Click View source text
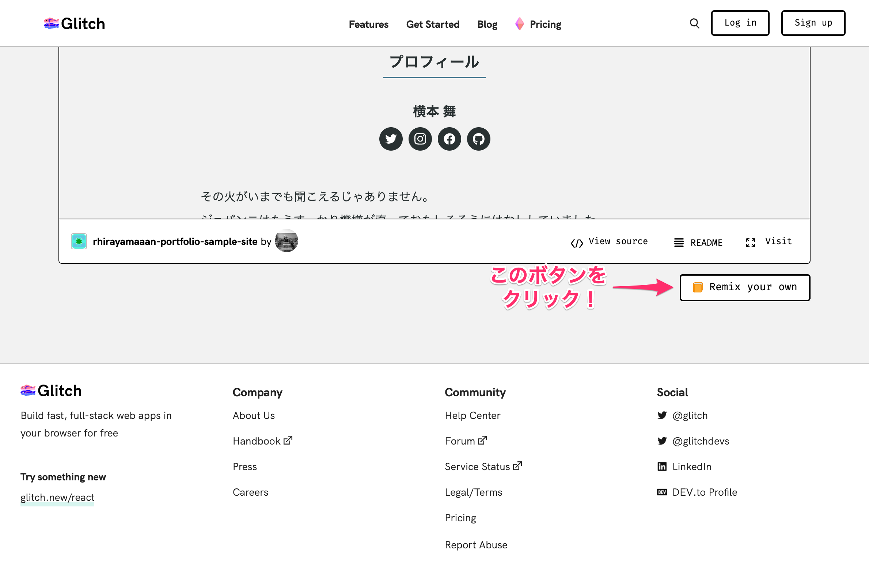869x582 pixels. [618, 241]
